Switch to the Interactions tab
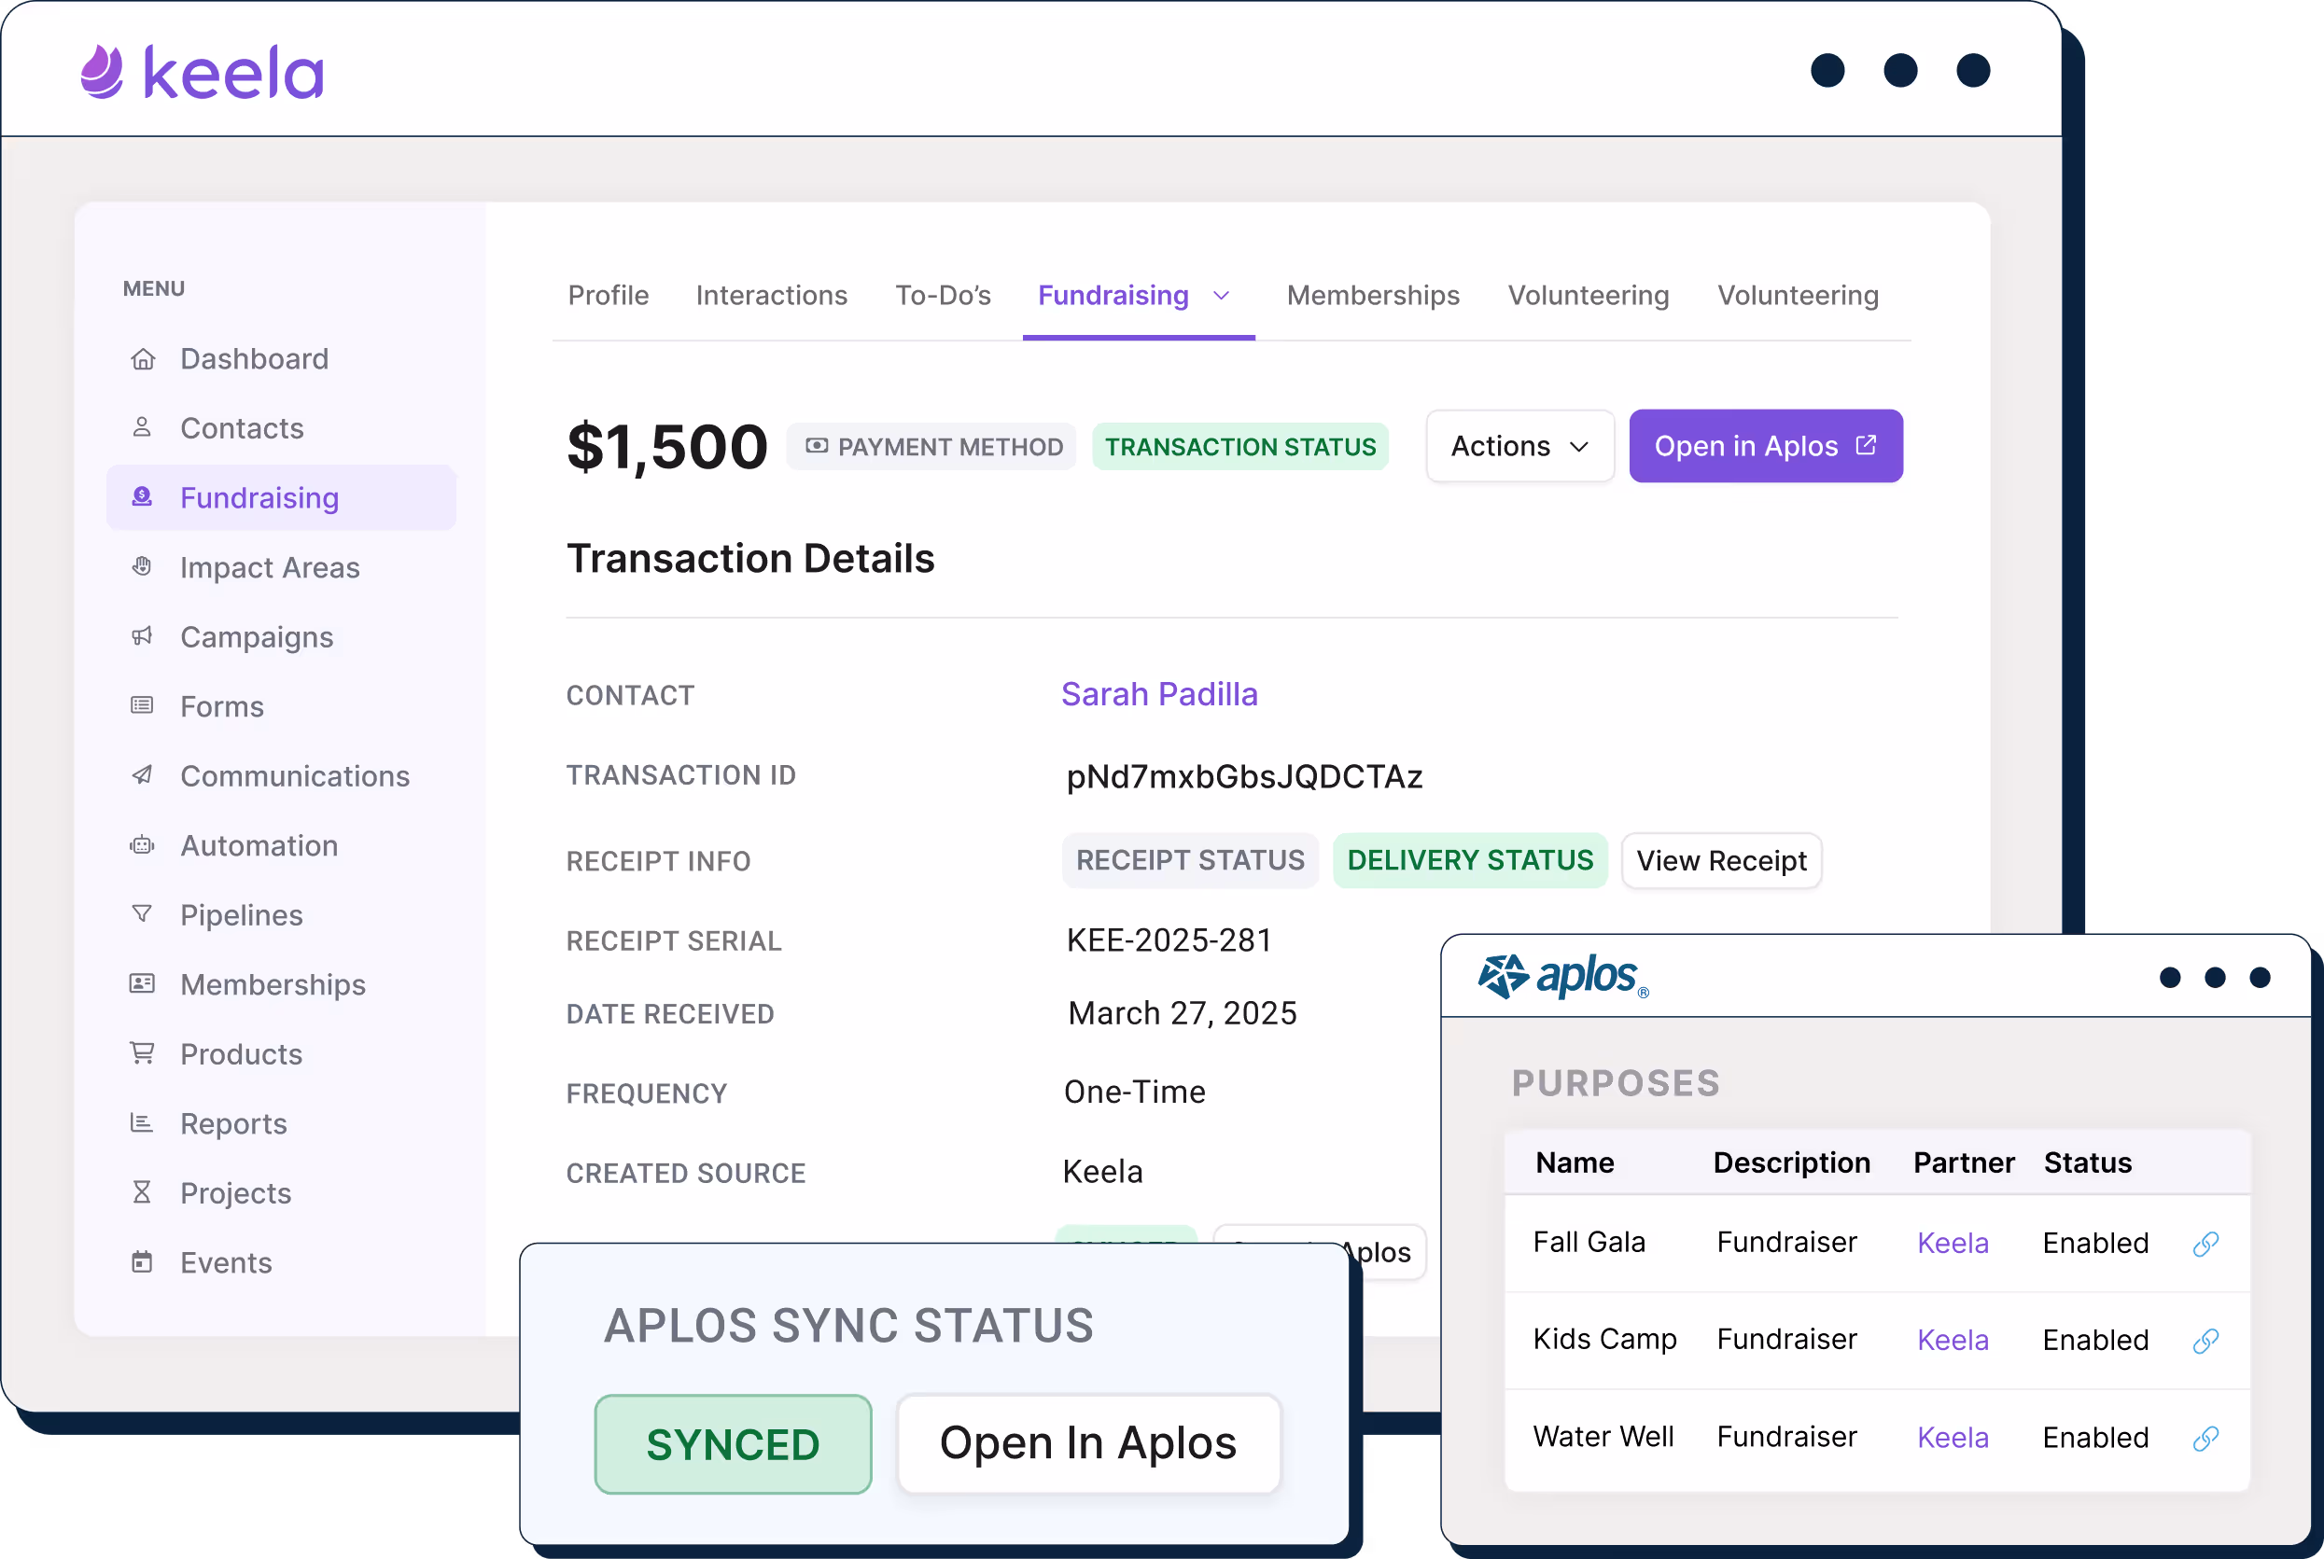This screenshot has width=2324, height=1559. (x=772, y=296)
